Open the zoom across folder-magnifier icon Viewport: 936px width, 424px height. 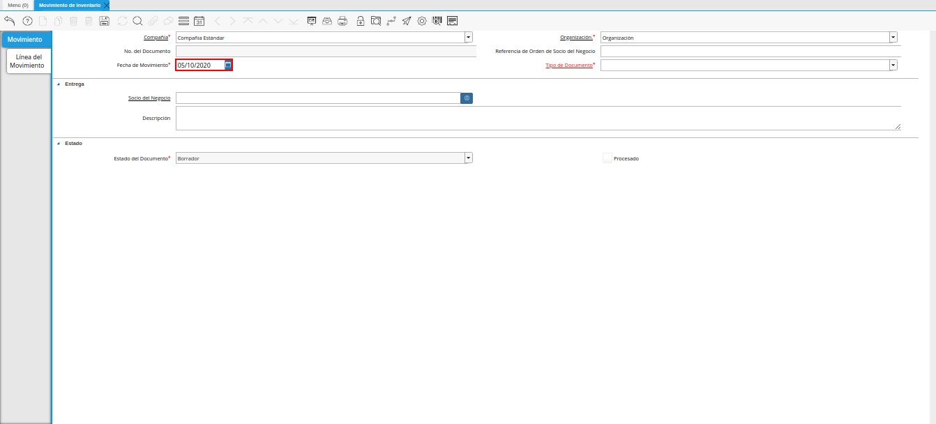(376, 21)
